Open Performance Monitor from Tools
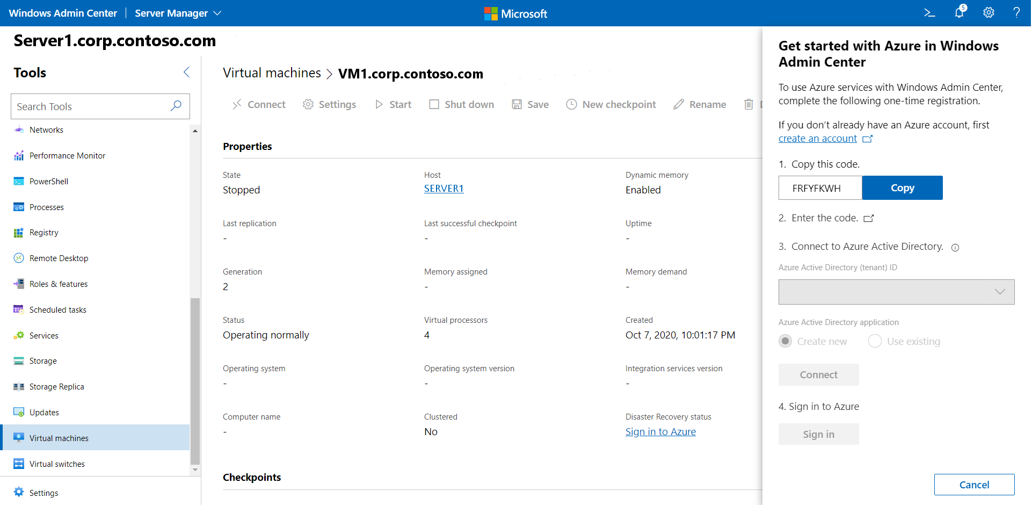 tap(67, 155)
